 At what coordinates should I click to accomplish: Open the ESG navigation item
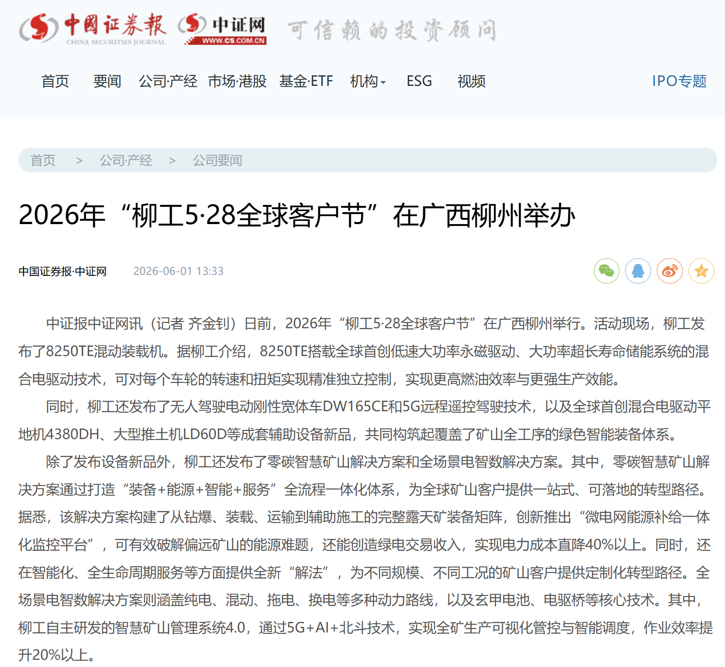point(419,81)
